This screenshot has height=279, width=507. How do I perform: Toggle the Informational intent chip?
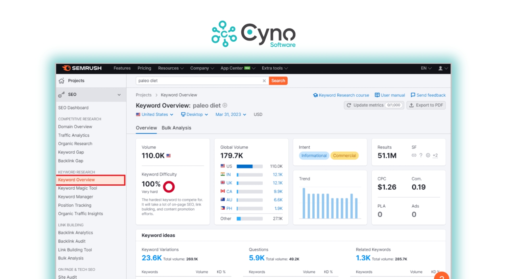point(314,156)
